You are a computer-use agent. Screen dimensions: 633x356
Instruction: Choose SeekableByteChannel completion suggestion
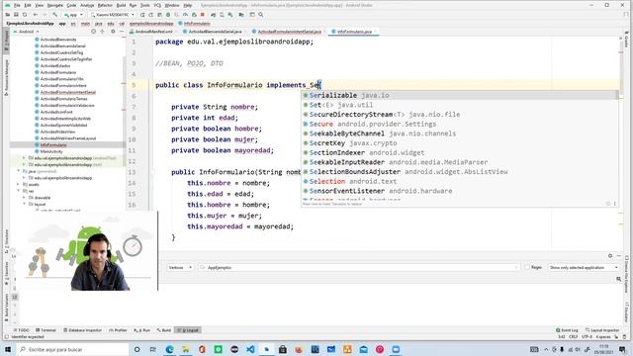(x=459, y=133)
